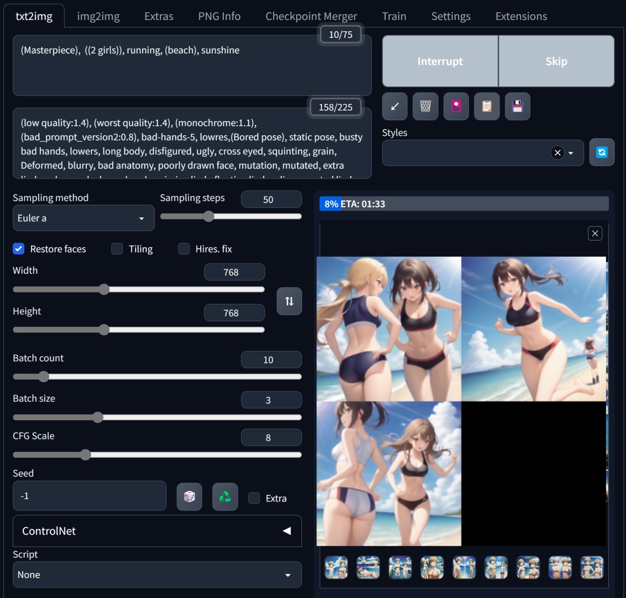Click the floppy disk save style icon
Image resolution: width=626 pixels, height=598 pixels.
point(517,106)
